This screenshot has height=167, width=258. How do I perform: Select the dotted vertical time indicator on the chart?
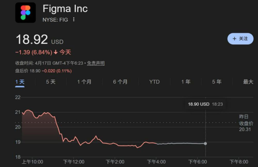point(205,128)
